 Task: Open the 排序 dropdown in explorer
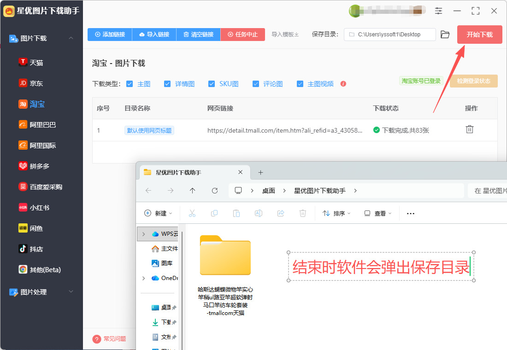[x=336, y=213]
